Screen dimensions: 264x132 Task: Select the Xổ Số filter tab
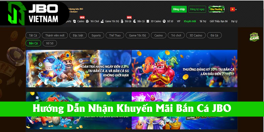pyautogui.click(x=50, y=43)
